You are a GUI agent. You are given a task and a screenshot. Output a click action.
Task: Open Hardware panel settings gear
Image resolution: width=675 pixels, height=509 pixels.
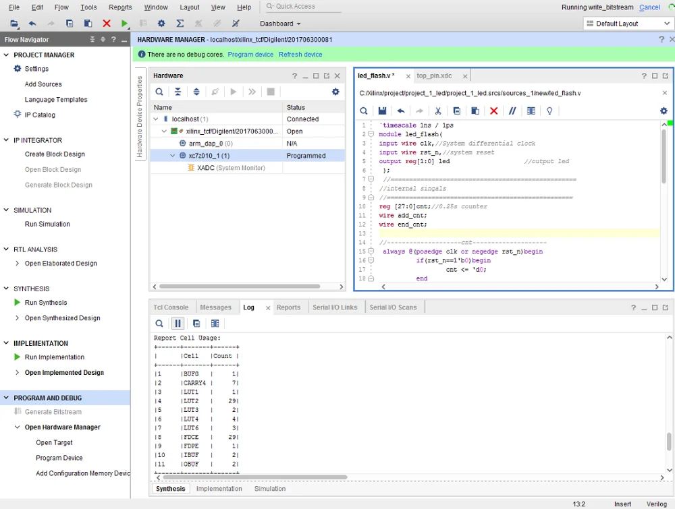tap(335, 92)
